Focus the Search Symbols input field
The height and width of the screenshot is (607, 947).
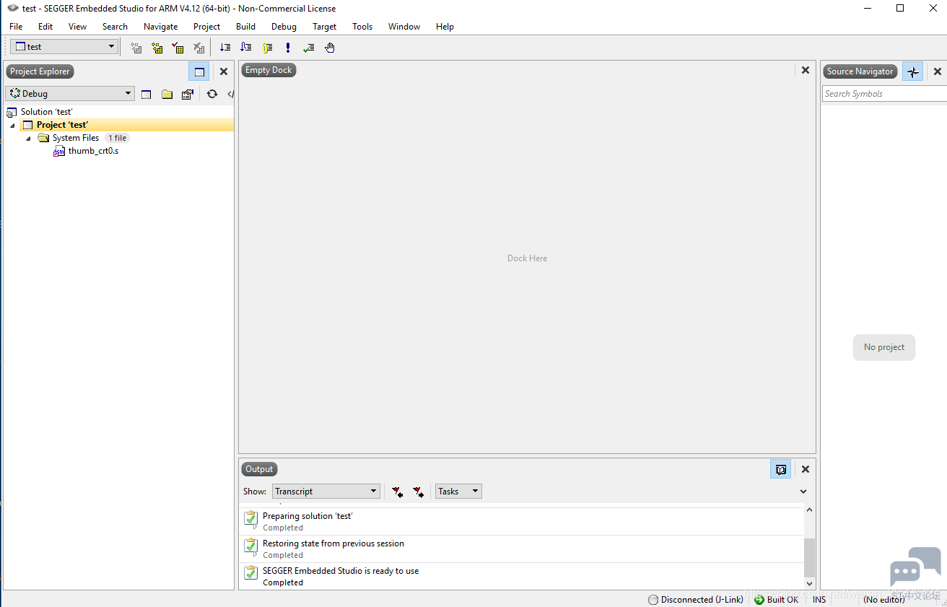[x=884, y=94]
